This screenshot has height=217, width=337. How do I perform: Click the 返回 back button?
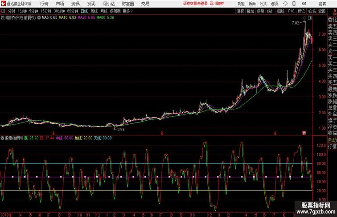[322, 11]
